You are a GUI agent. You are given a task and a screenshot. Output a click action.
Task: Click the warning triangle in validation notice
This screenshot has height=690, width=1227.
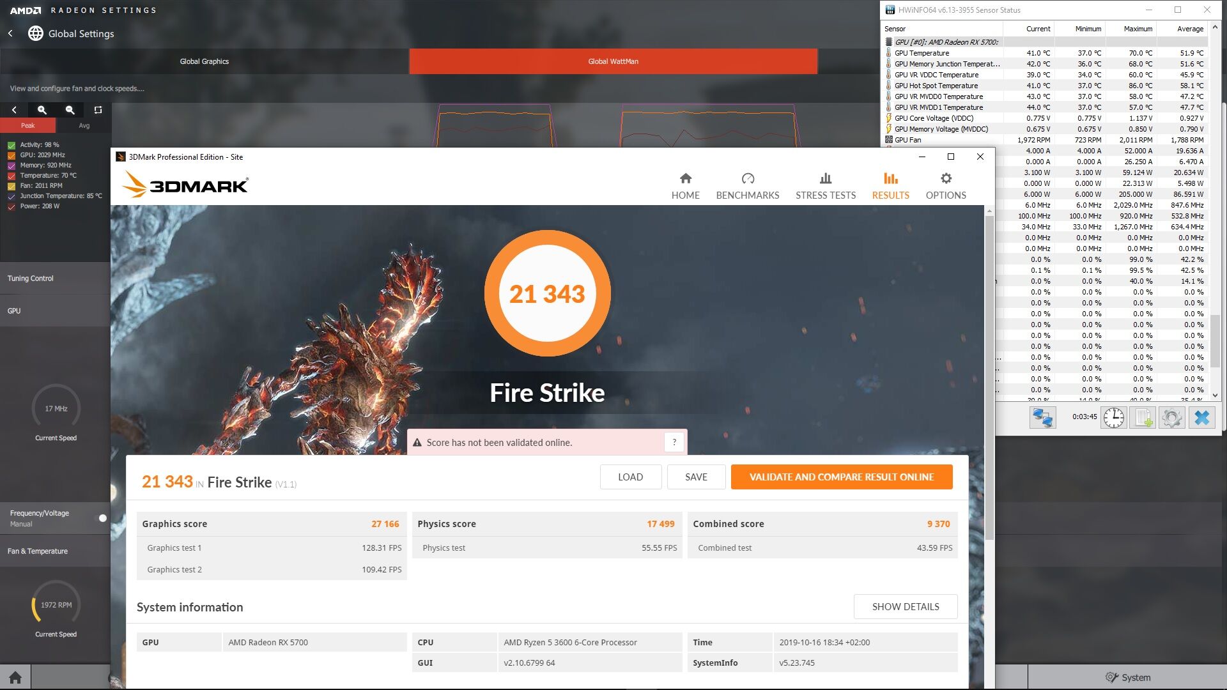click(x=417, y=442)
